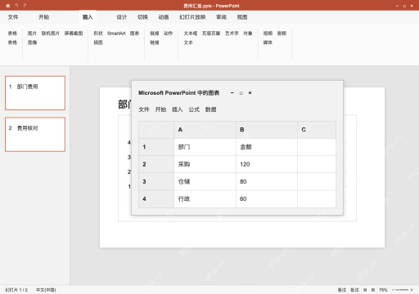The width and height of the screenshot is (419, 294).
Task: Select the 插入 tab in the PowerPoint ribbon
Action: 88,17
